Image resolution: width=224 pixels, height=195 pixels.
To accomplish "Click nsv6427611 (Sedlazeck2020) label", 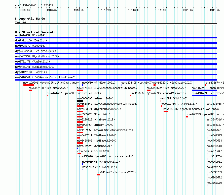I will 97,135.
